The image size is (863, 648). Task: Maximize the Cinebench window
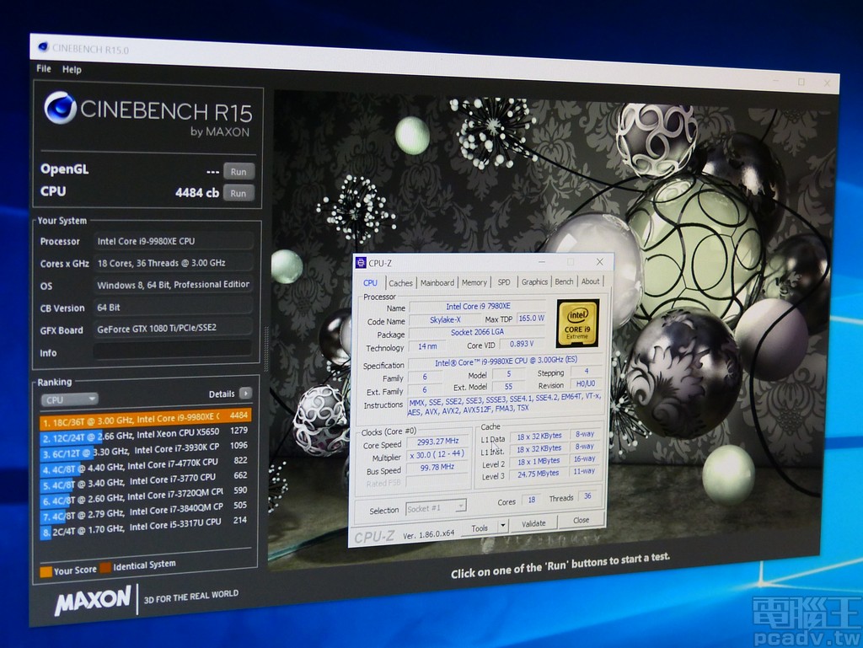point(801,82)
